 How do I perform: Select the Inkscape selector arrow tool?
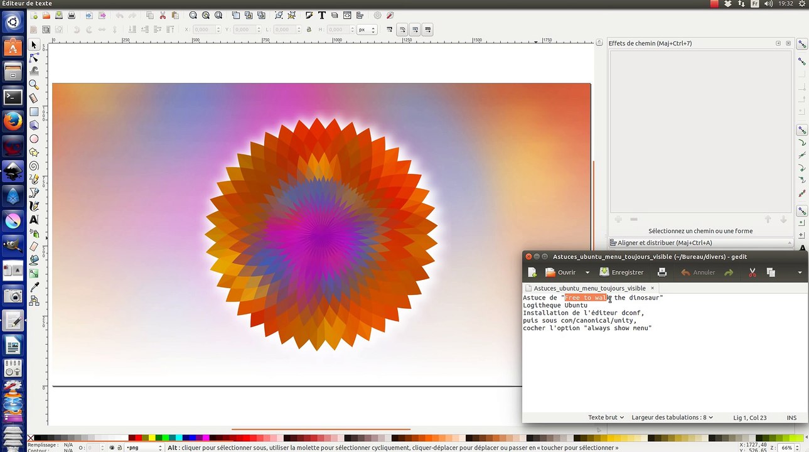(34, 45)
